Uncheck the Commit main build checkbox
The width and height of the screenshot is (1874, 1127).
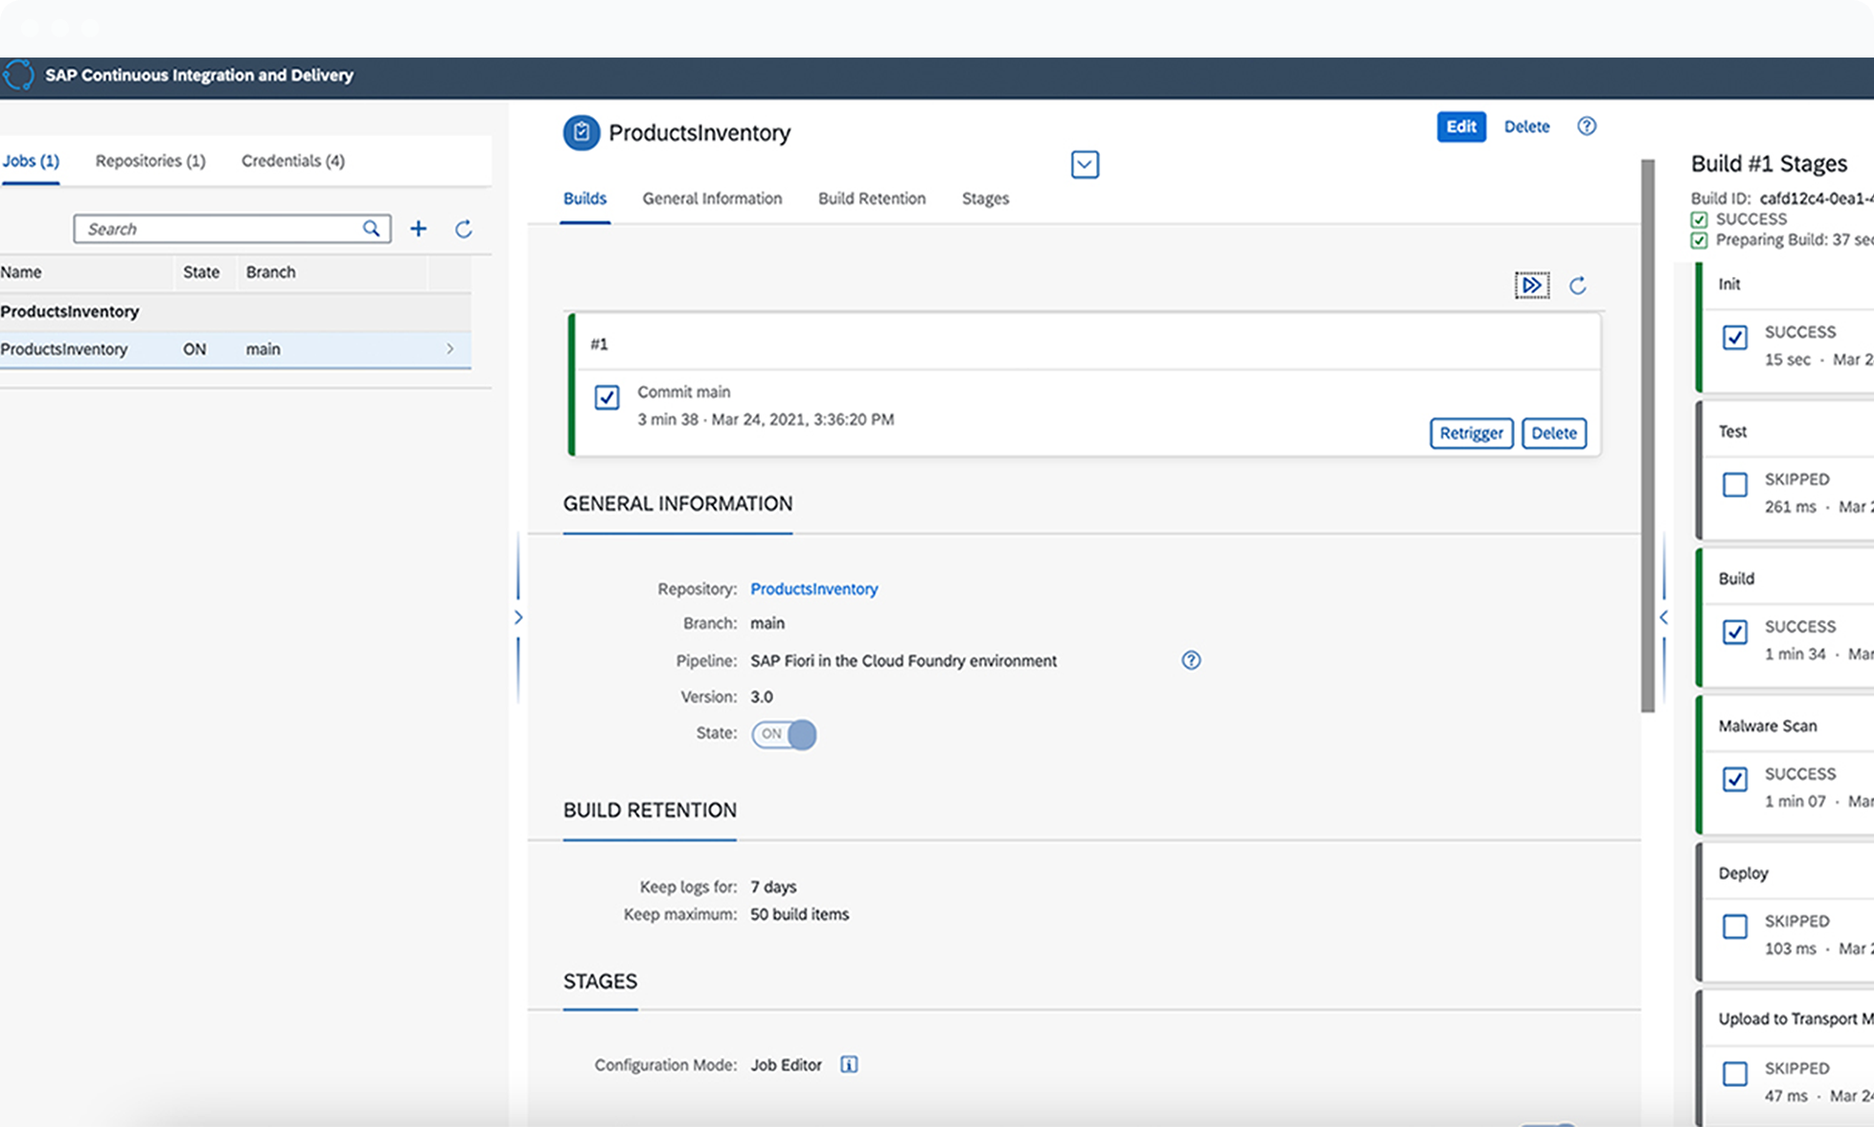[x=606, y=397]
